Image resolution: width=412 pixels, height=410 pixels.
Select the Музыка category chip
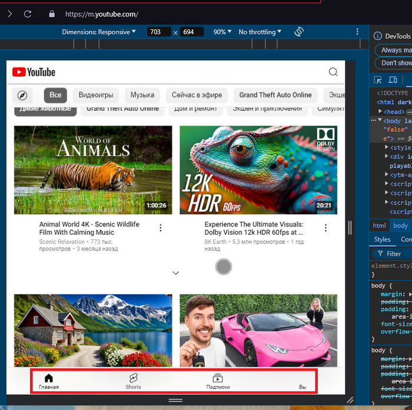pyautogui.click(x=142, y=95)
